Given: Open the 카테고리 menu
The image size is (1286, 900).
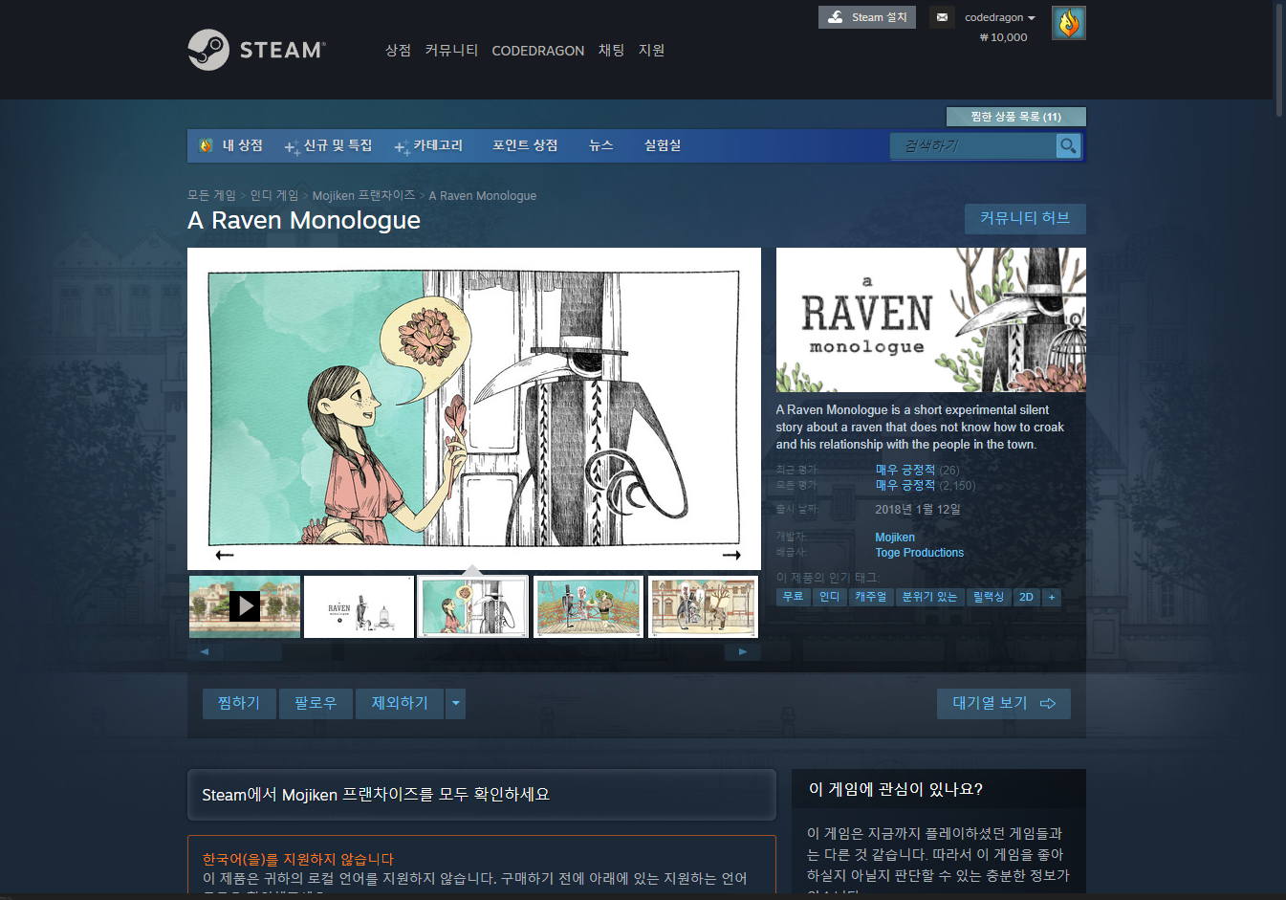Looking at the screenshot, I should click(429, 145).
